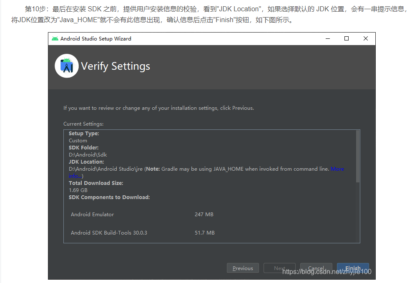The height and width of the screenshot is (283, 407).
Task: Click the Total Download Size label
Action: [96, 183]
